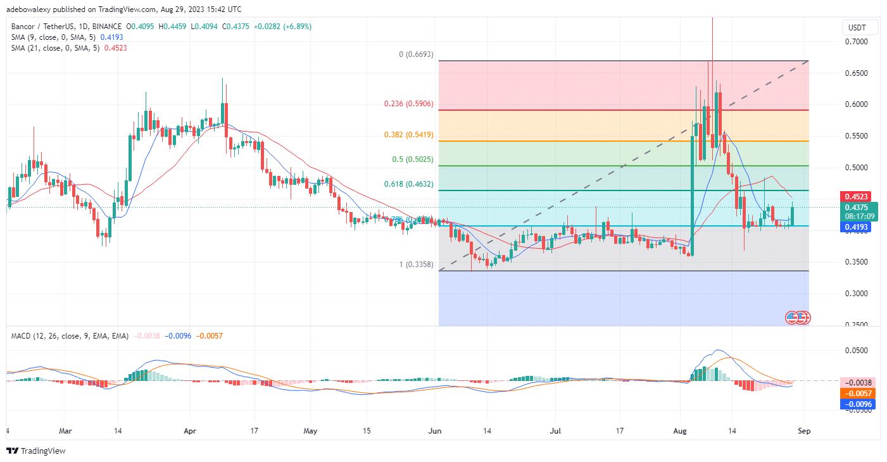887x462 pixels.
Task: Click the Jun date on time axis
Action: [x=434, y=431]
